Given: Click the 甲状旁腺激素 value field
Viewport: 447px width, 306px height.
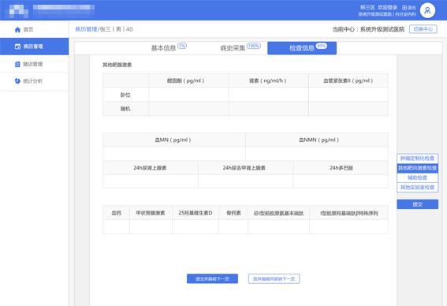Looking at the screenshot, I should [151, 226].
